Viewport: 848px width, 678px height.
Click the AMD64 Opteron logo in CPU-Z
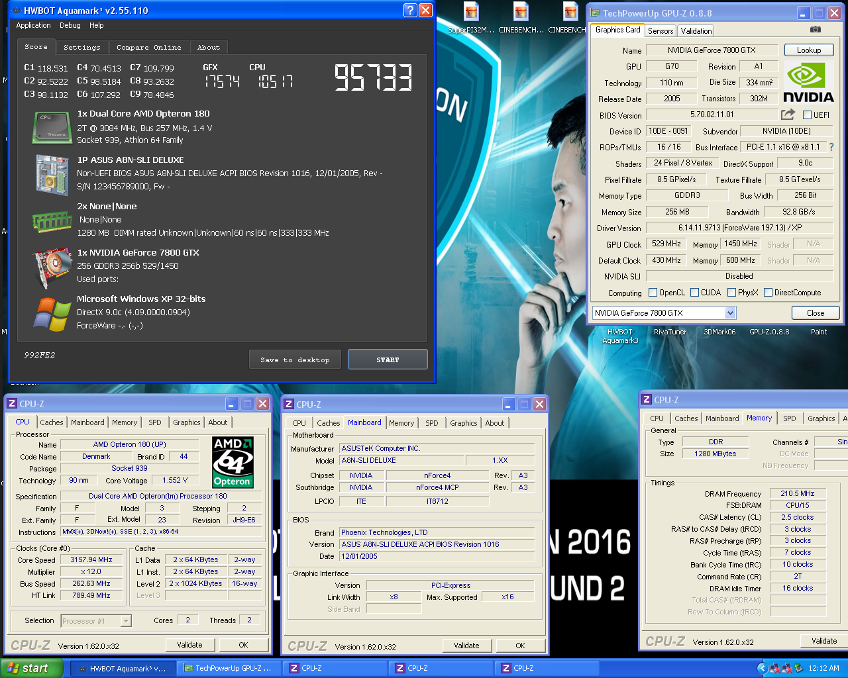coord(233,462)
